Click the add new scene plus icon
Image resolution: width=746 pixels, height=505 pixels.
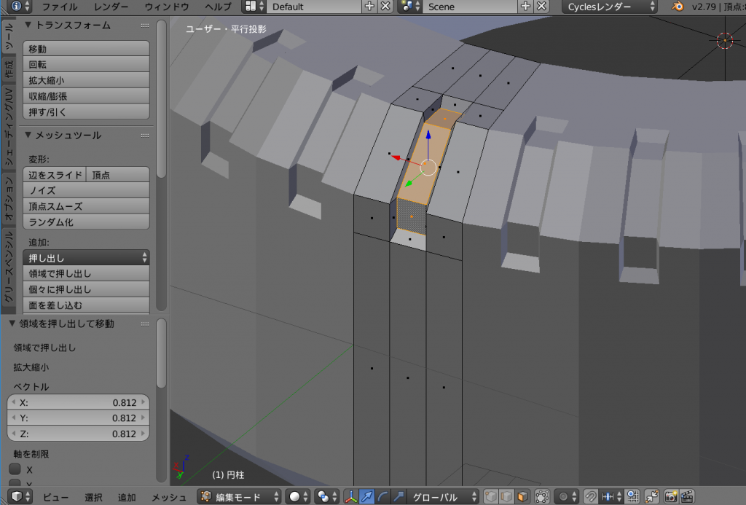point(525,7)
